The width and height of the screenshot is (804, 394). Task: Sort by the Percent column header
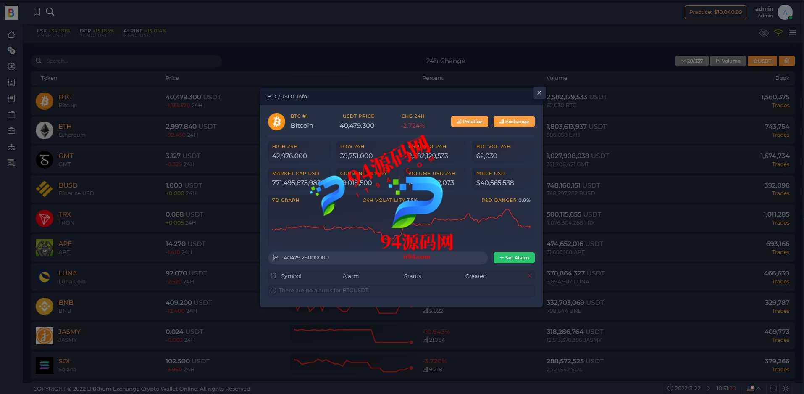[x=433, y=78]
